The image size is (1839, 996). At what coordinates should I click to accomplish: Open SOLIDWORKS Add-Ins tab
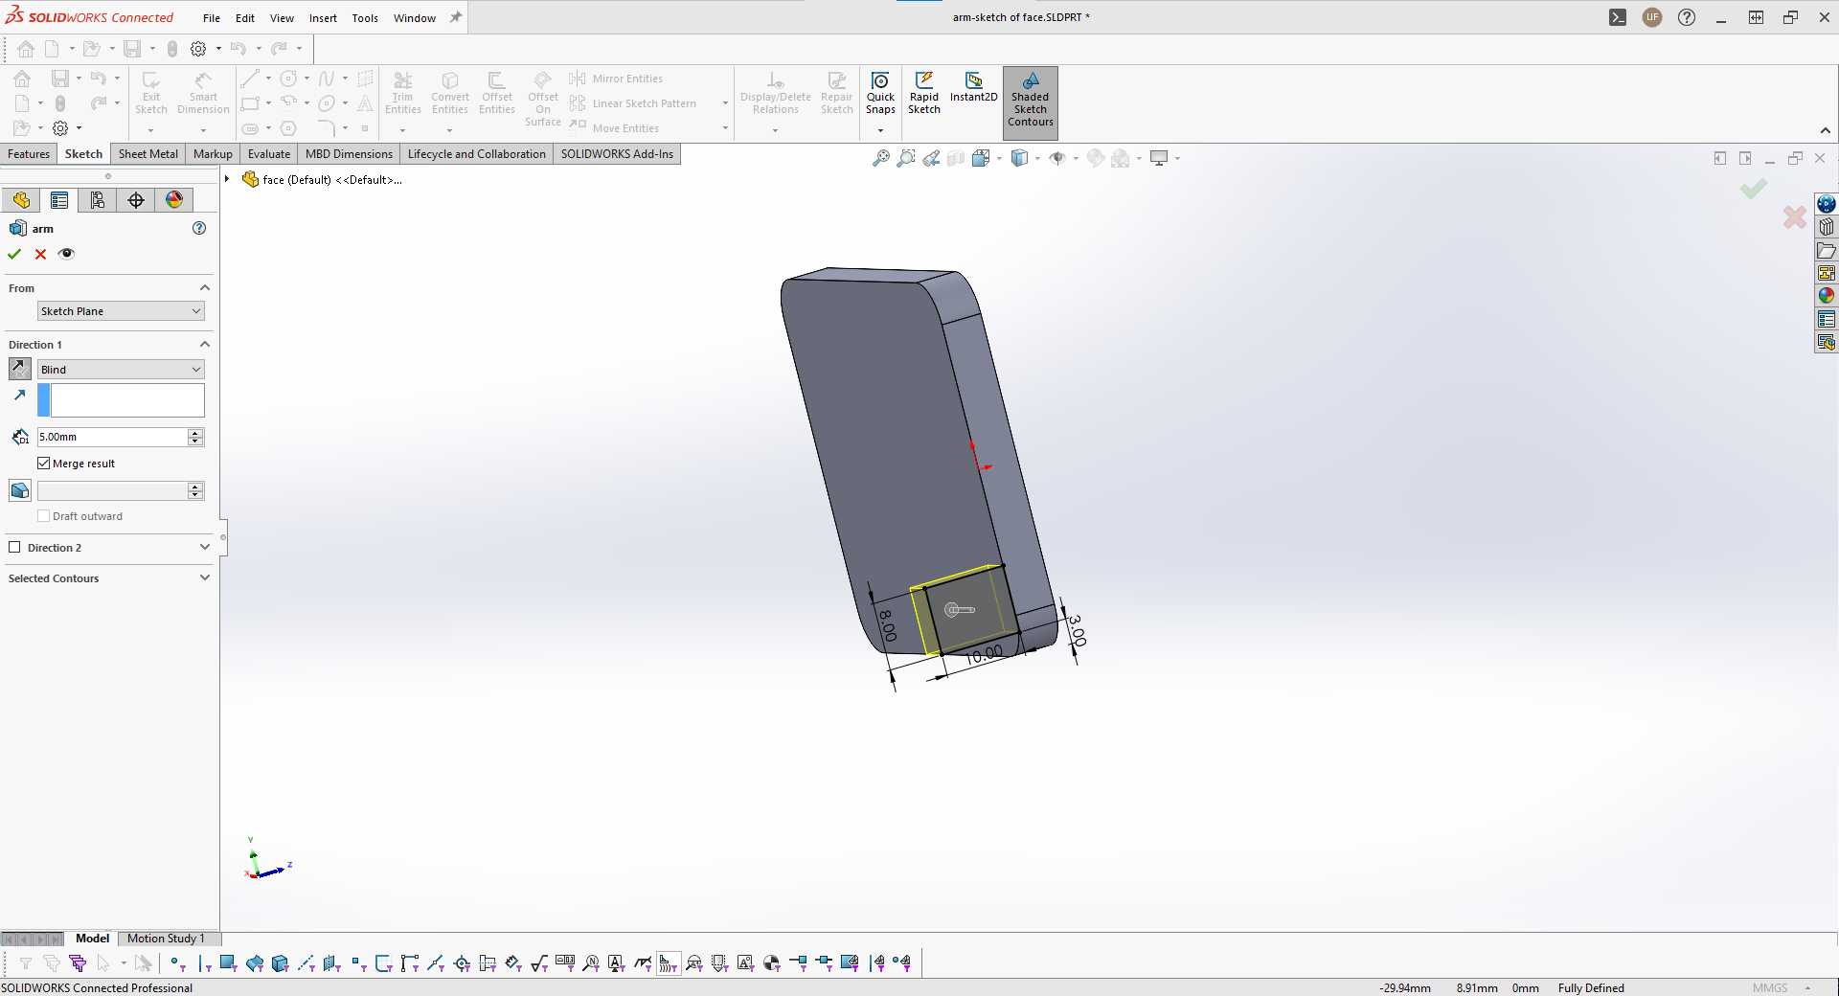coord(617,154)
